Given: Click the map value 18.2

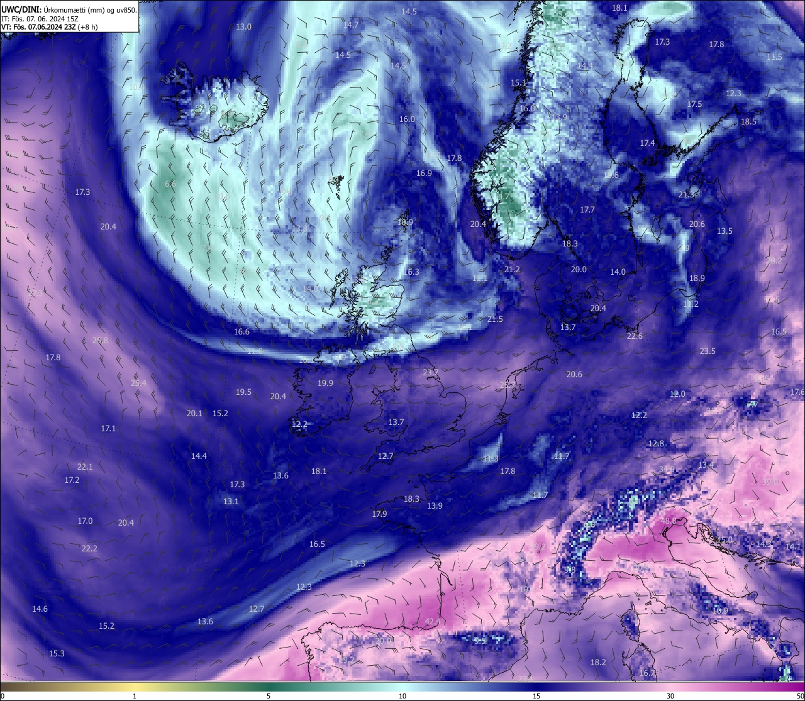Looking at the screenshot, I should tap(598, 662).
